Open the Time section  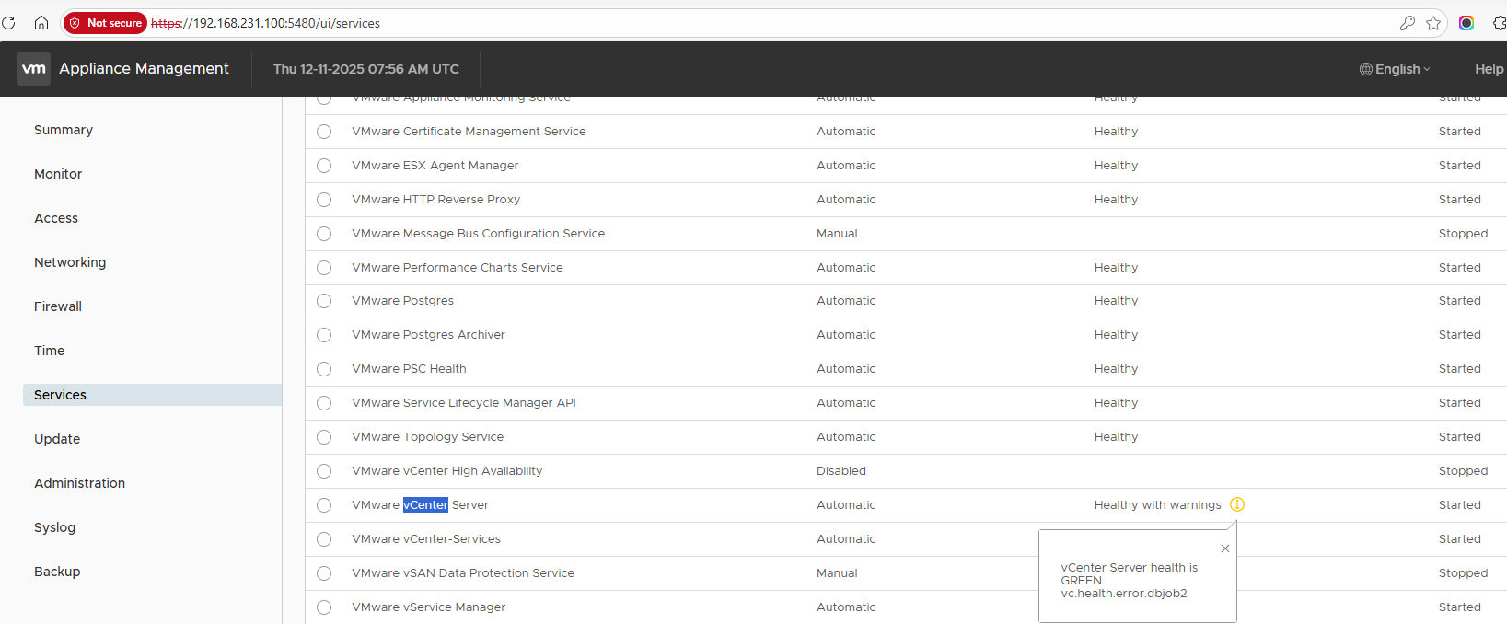(x=49, y=351)
